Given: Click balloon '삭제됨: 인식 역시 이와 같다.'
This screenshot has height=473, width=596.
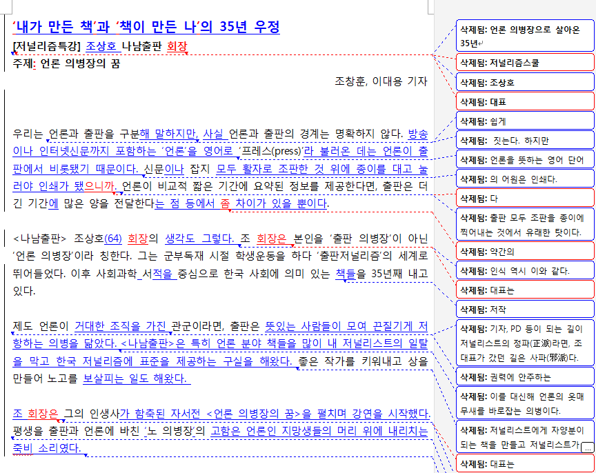Looking at the screenshot, I should point(523,270).
